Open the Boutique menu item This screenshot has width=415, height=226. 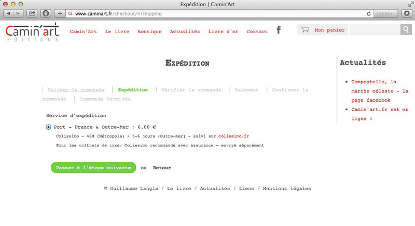(149, 32)
